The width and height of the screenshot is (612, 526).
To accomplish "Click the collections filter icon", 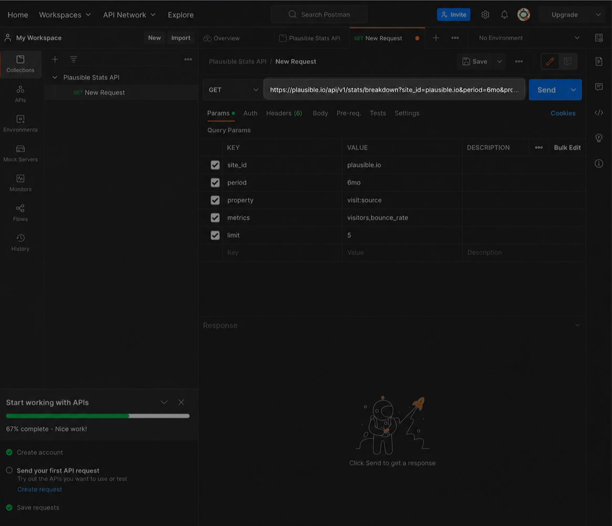I will coord(74,59).
